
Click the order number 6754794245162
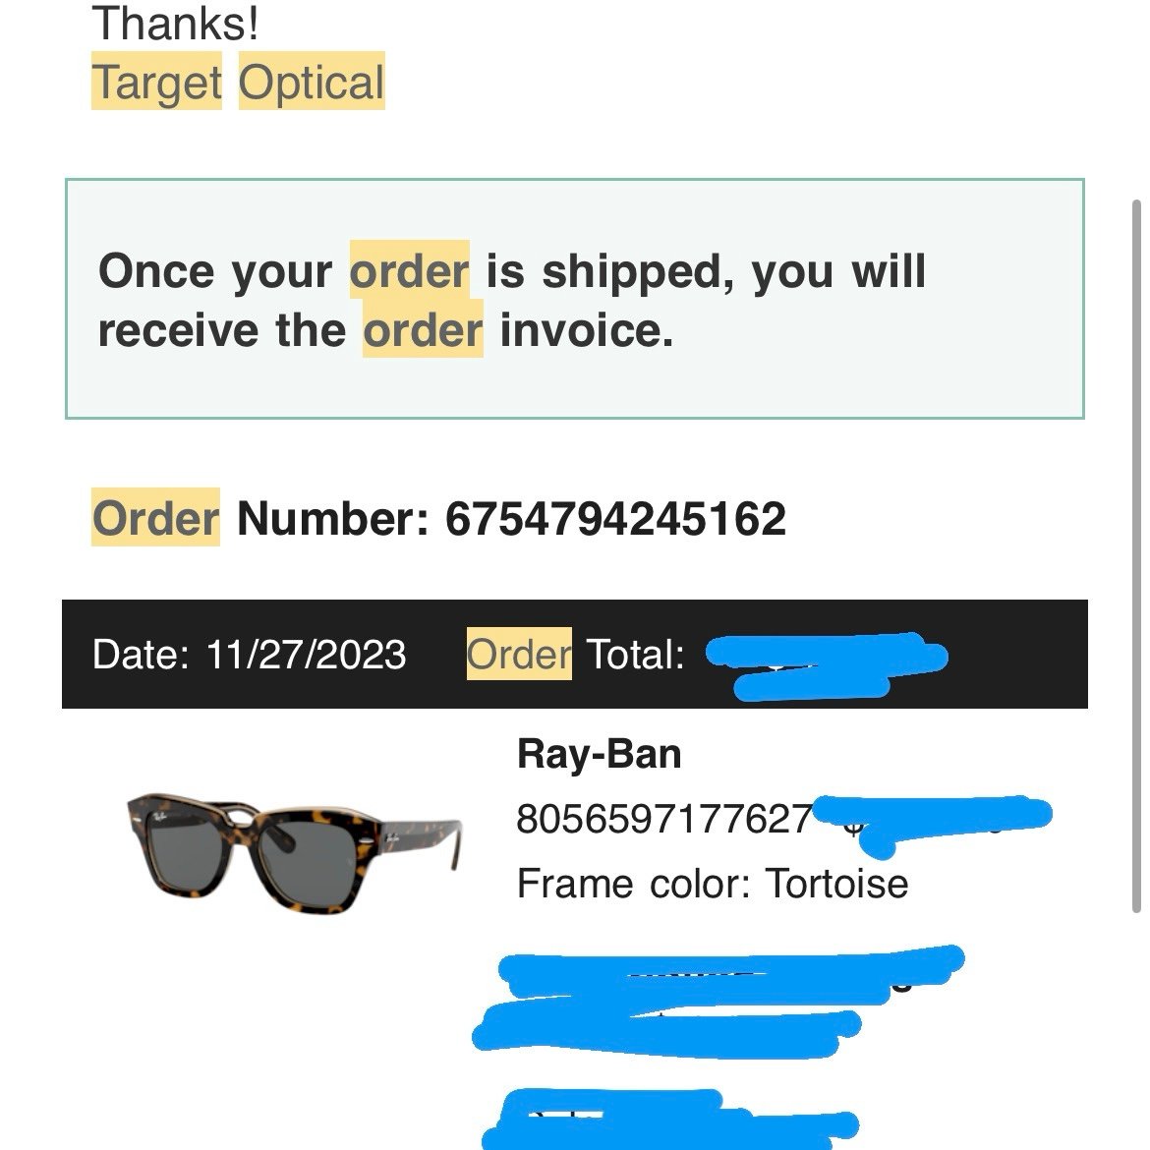point(615,519)
